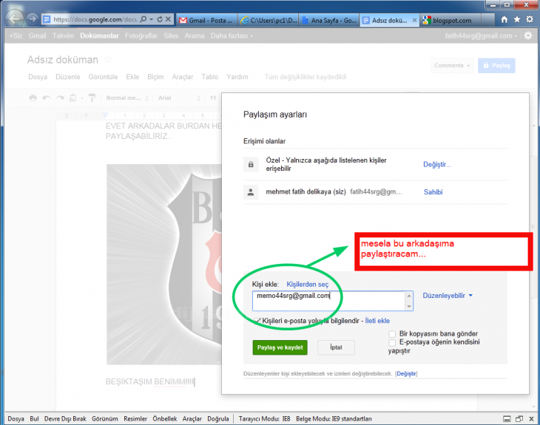This screenshot has height=425, width=540.
Task: Click Gmail in Google top bar
Action: pos(37,35)
